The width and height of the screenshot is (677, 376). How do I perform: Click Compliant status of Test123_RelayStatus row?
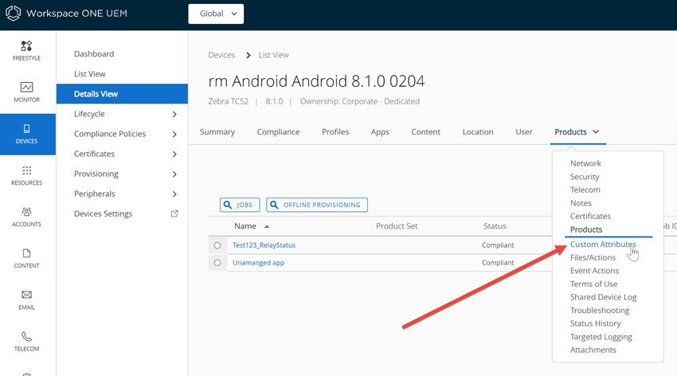tap(498, 245)
